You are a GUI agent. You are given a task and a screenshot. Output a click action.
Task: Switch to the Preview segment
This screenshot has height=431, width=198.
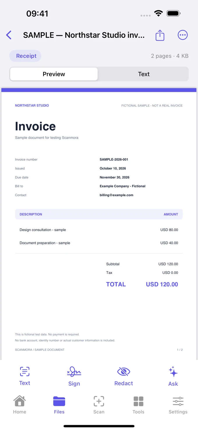tap(54, 74)
